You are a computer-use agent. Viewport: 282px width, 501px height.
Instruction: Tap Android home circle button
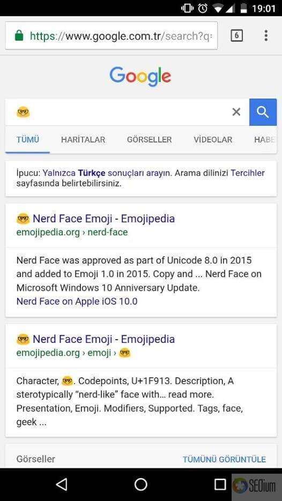[140, 484]
